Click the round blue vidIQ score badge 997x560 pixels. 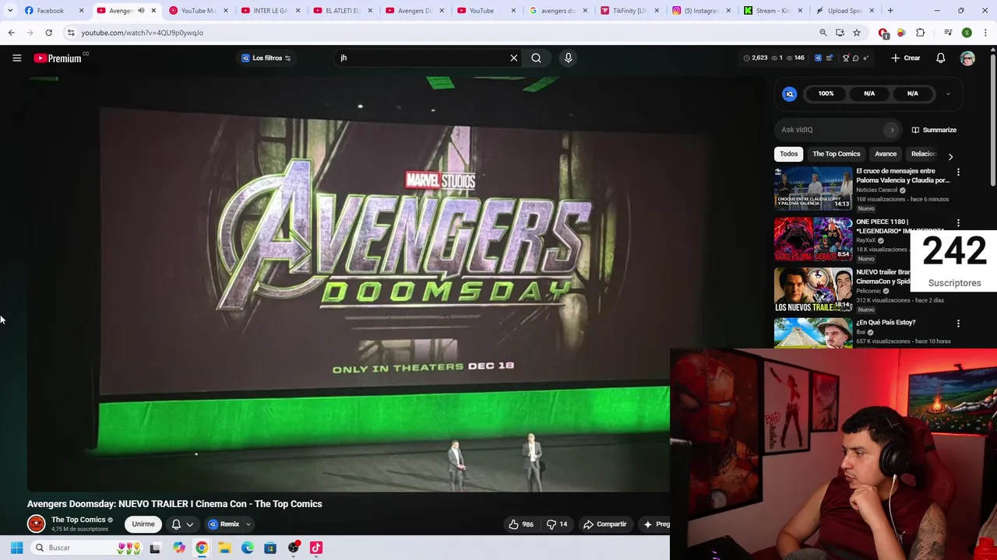[x=790, y=94]
